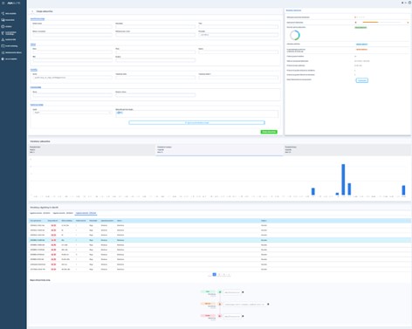Select the warning triangle icon in the sidebar

[x=3, y=39]
